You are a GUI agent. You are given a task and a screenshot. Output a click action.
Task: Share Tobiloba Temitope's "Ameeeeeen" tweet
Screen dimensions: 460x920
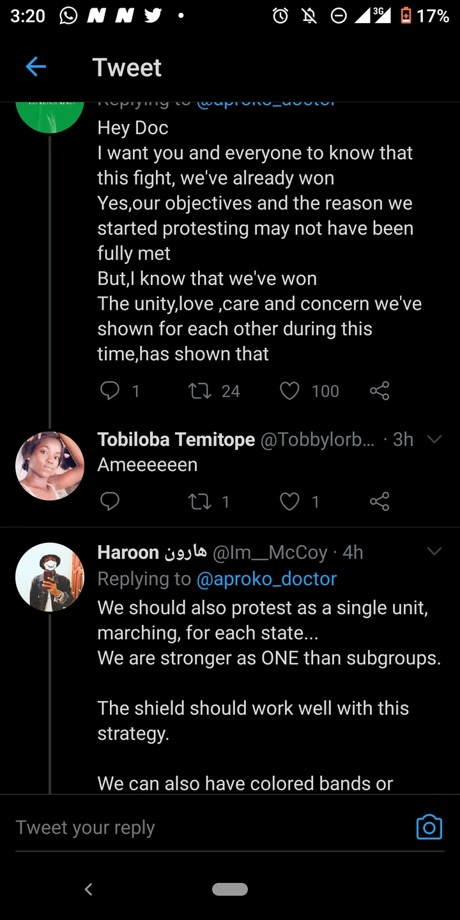coord(379,502)
